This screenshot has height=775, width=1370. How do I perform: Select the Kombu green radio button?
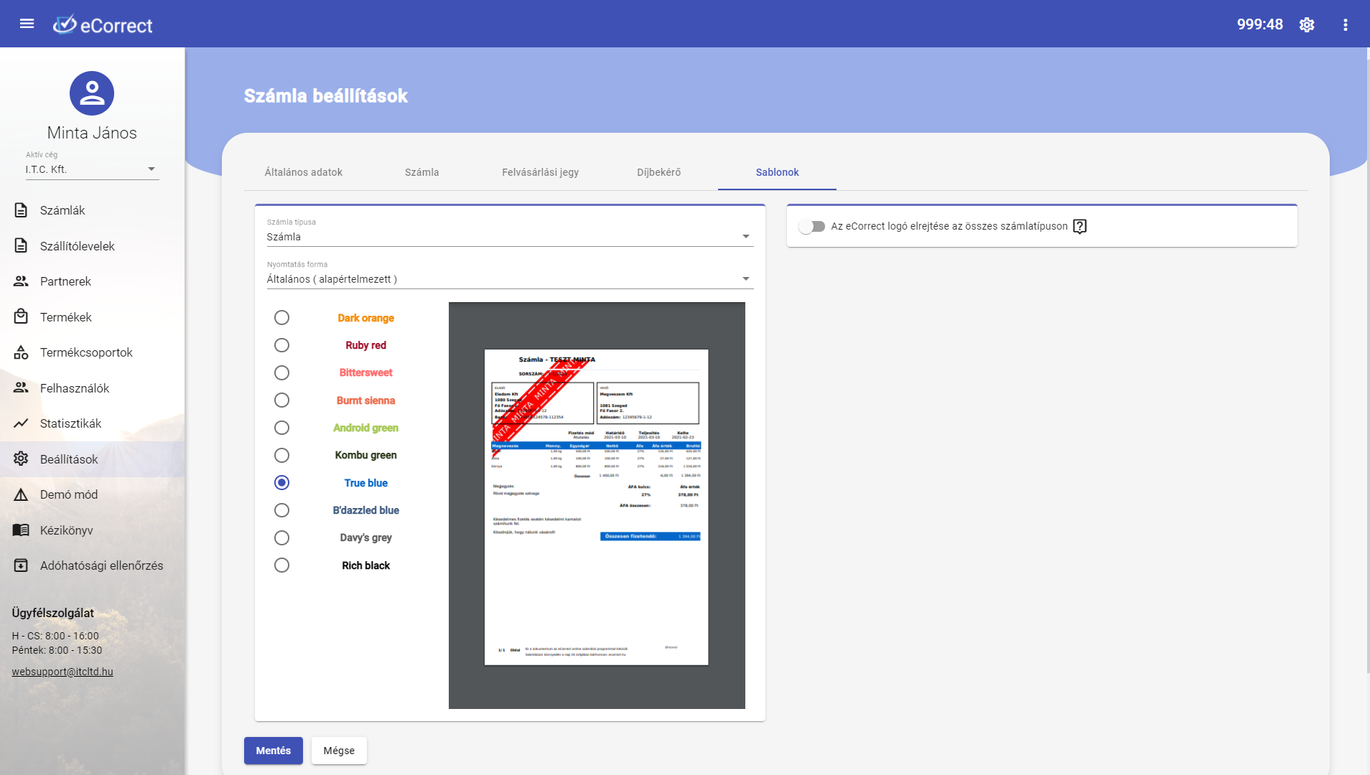281,455
